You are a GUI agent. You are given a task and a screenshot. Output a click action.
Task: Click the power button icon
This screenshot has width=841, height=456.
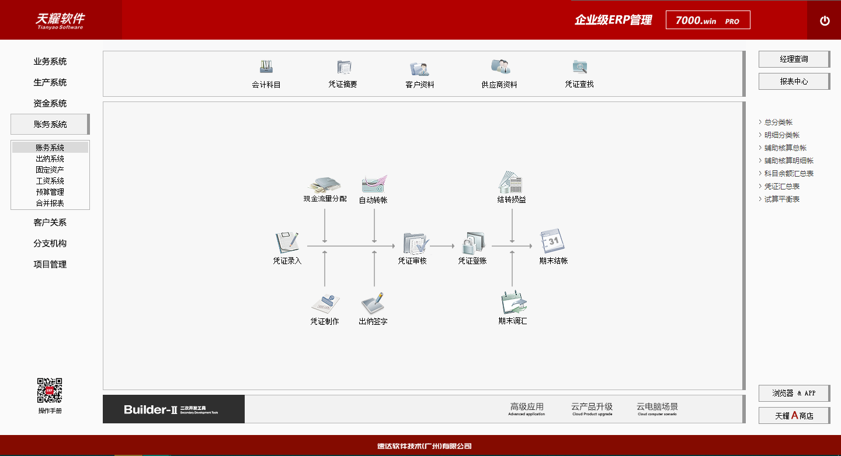pos(825,20)
